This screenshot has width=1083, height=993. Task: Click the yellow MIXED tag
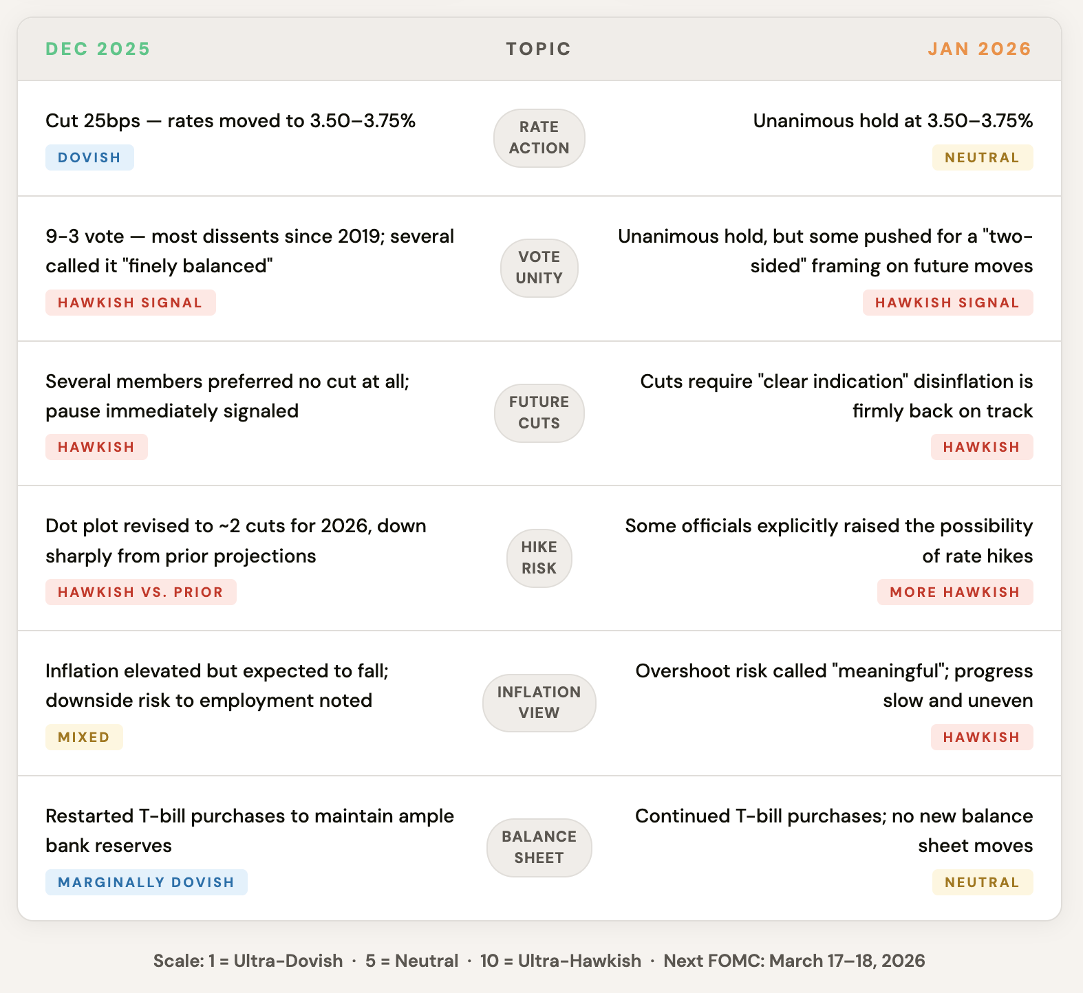click(x=84, y=737)
